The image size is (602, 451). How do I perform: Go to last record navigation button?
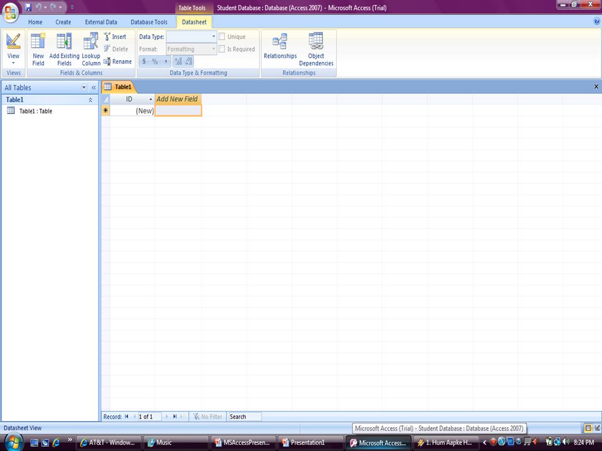[x=175, y=417]
